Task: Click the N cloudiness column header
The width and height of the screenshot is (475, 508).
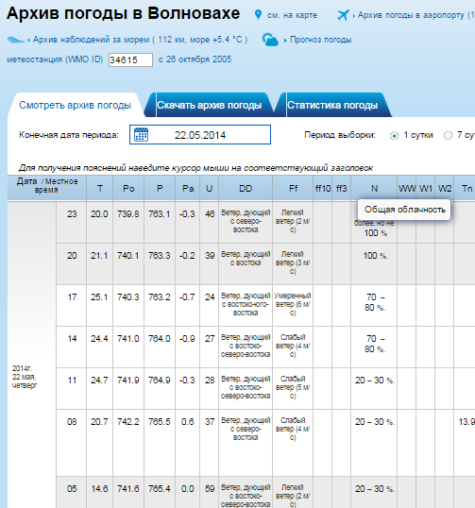Action: coord(374,188)
